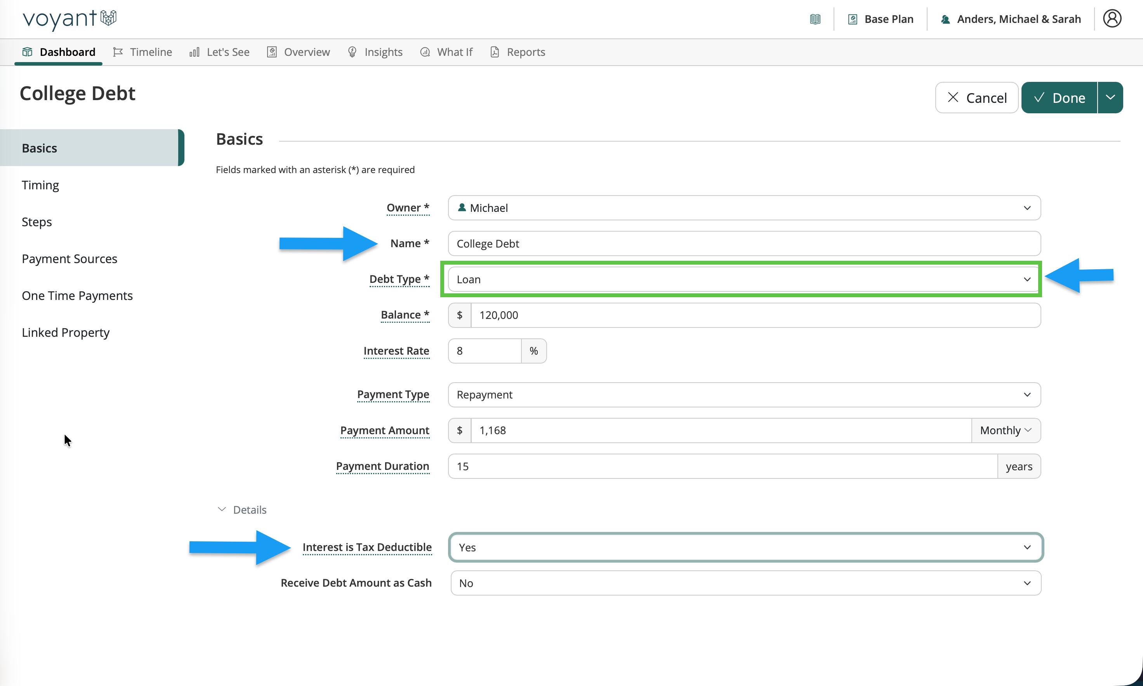This screenshot has width=1143, height=686.
Task: Cancel editing College Debt
Action: tap(976, 97)
